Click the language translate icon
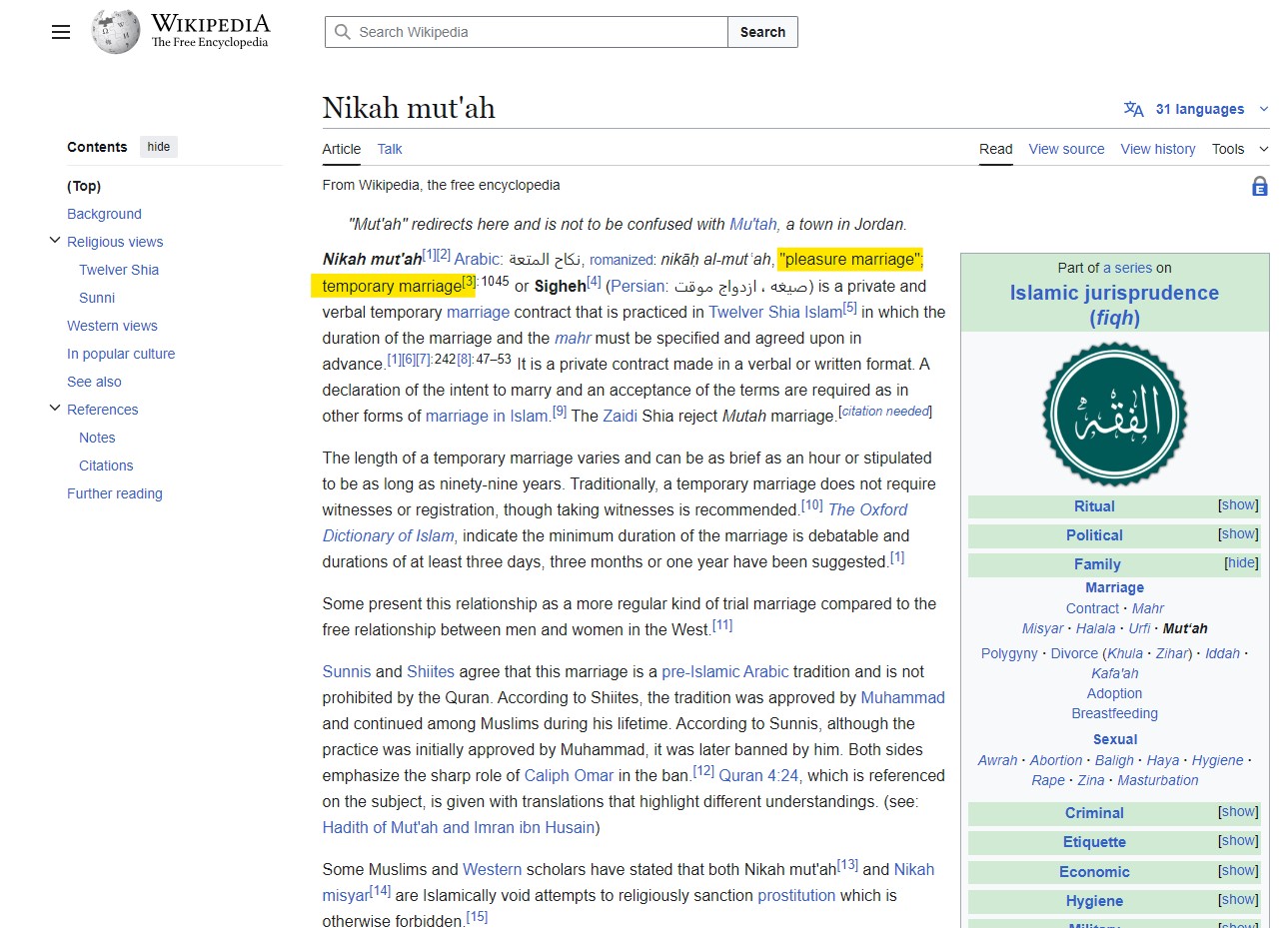The image size is (1282, 928). pyautogui.click(x=1133, y=109)
